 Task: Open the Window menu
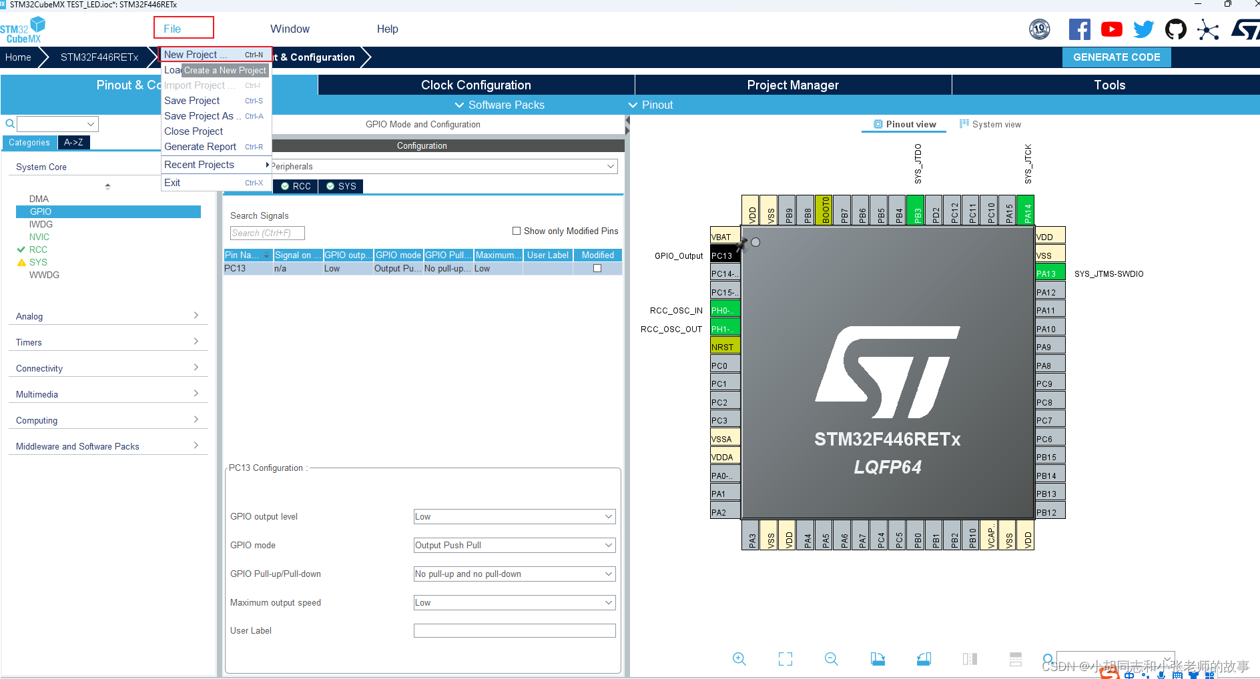click(x=290, y=29)
